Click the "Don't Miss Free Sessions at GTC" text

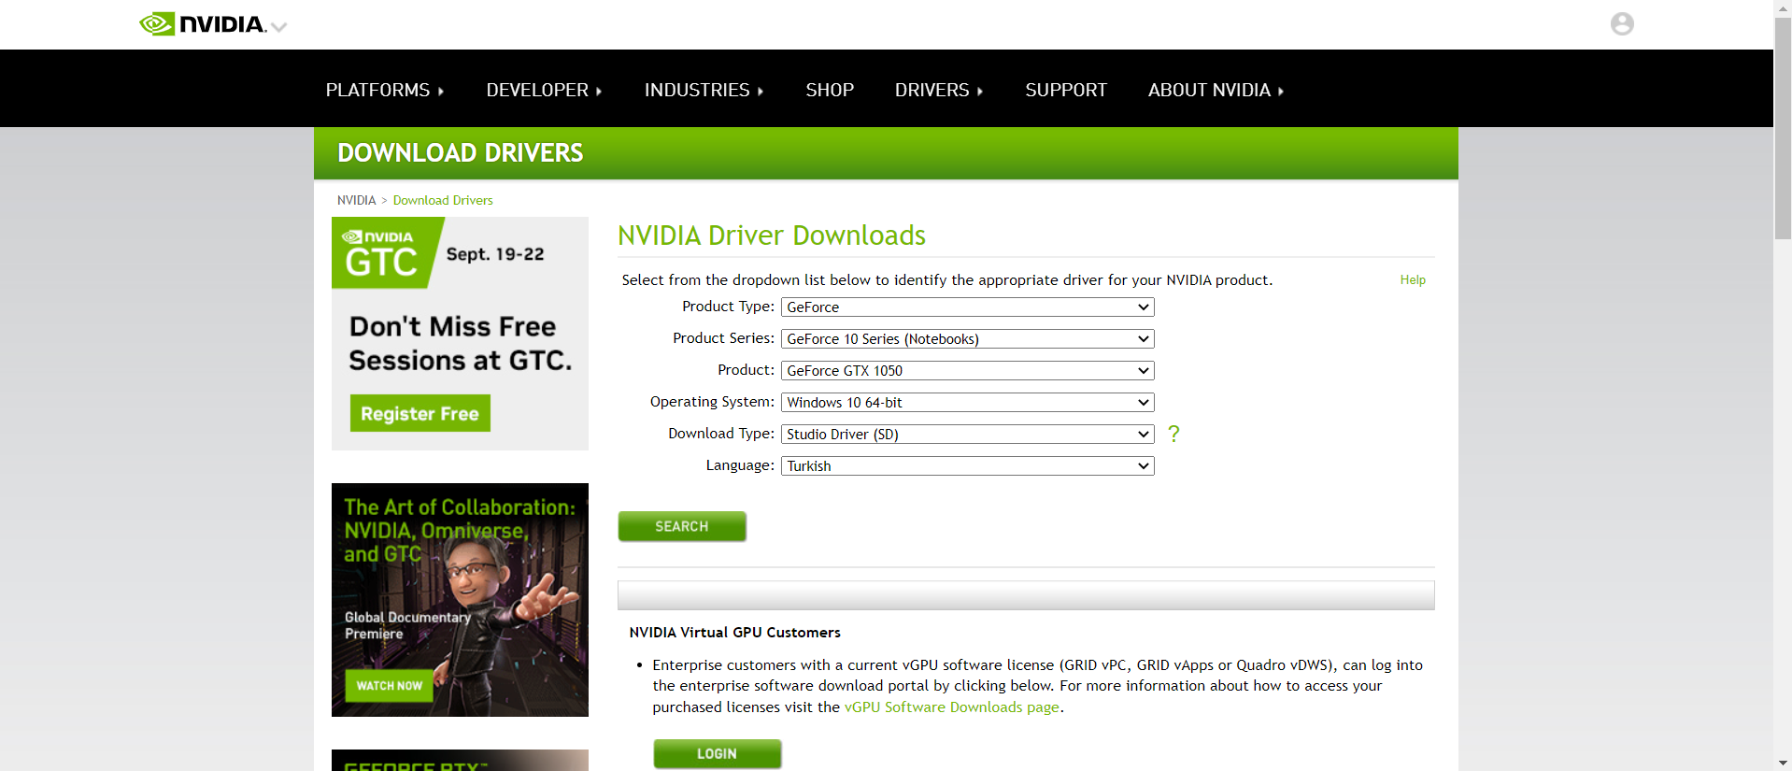pyautogui.click(x=460, y=343)
